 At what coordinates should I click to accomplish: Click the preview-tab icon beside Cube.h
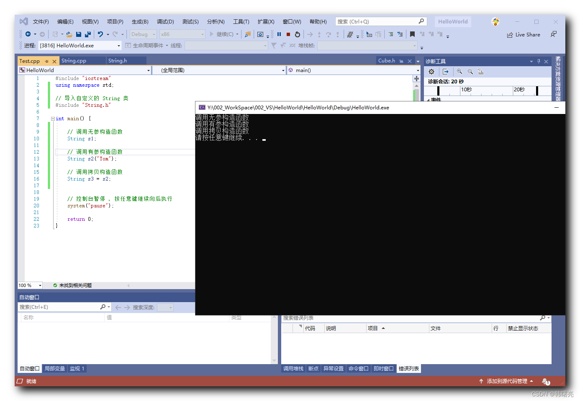point(401,61)
